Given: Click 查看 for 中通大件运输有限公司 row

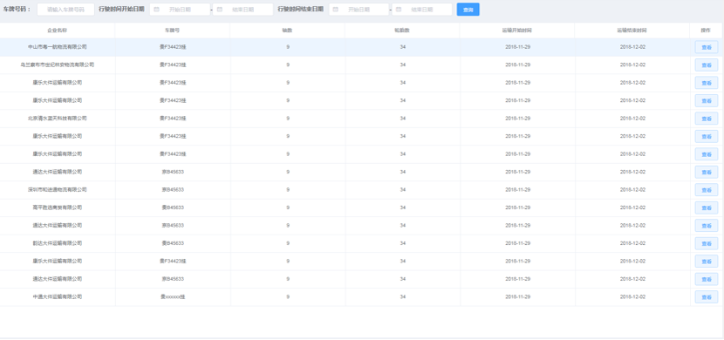Looking at the screenshot, I should click(x=707, y=297).
